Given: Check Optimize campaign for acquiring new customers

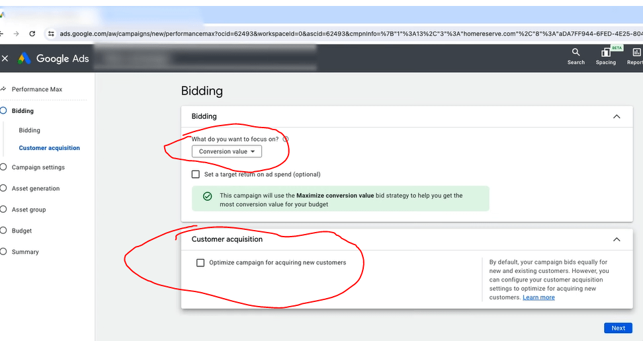Looking at the screenshot, I should pyautogui.click(x=200, y=262).
